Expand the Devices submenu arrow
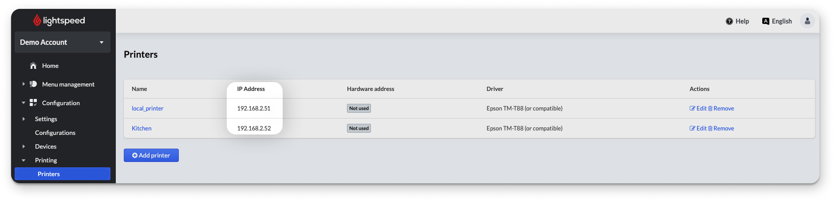835x201 pixels. click(x=24, y=146)
